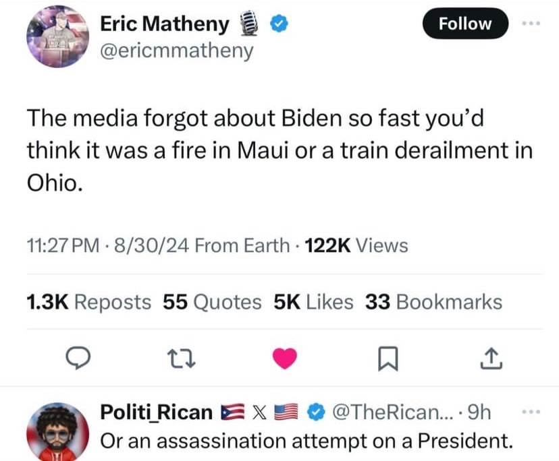Open Eric Matheny's profile picture

(x=57, y=37)
